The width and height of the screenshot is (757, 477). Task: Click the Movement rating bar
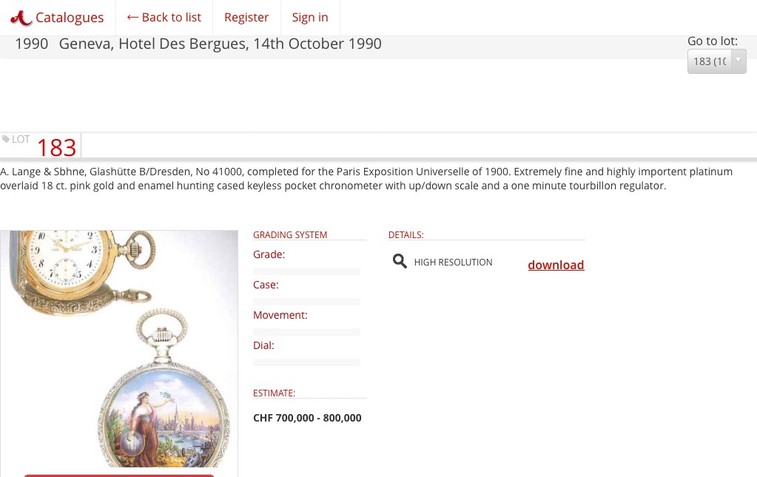point(306,332)
